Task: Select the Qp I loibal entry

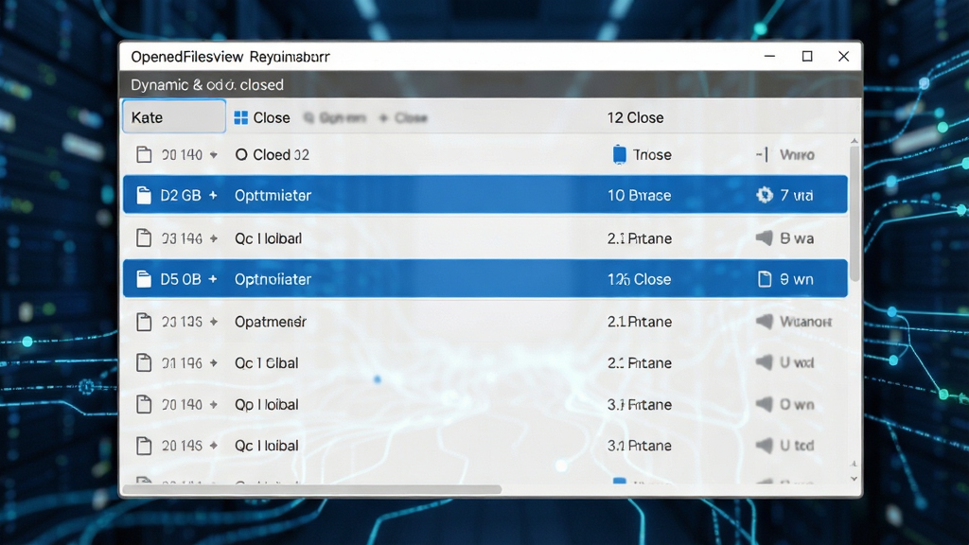Action: [x=266, y=404]
